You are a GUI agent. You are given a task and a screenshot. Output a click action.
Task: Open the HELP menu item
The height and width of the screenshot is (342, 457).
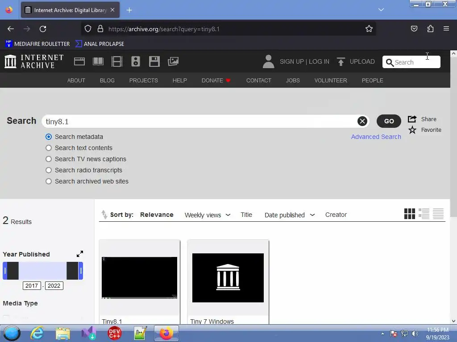click(x=179, y=80)
